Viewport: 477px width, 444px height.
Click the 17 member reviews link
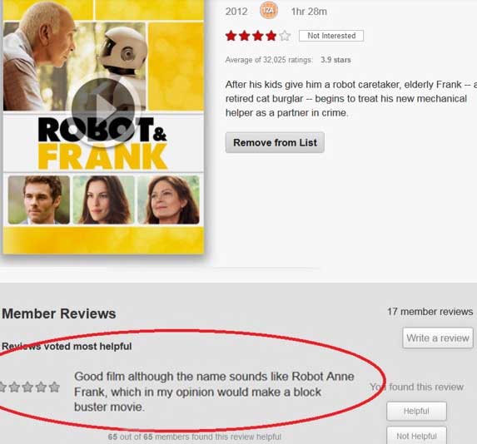430,312
